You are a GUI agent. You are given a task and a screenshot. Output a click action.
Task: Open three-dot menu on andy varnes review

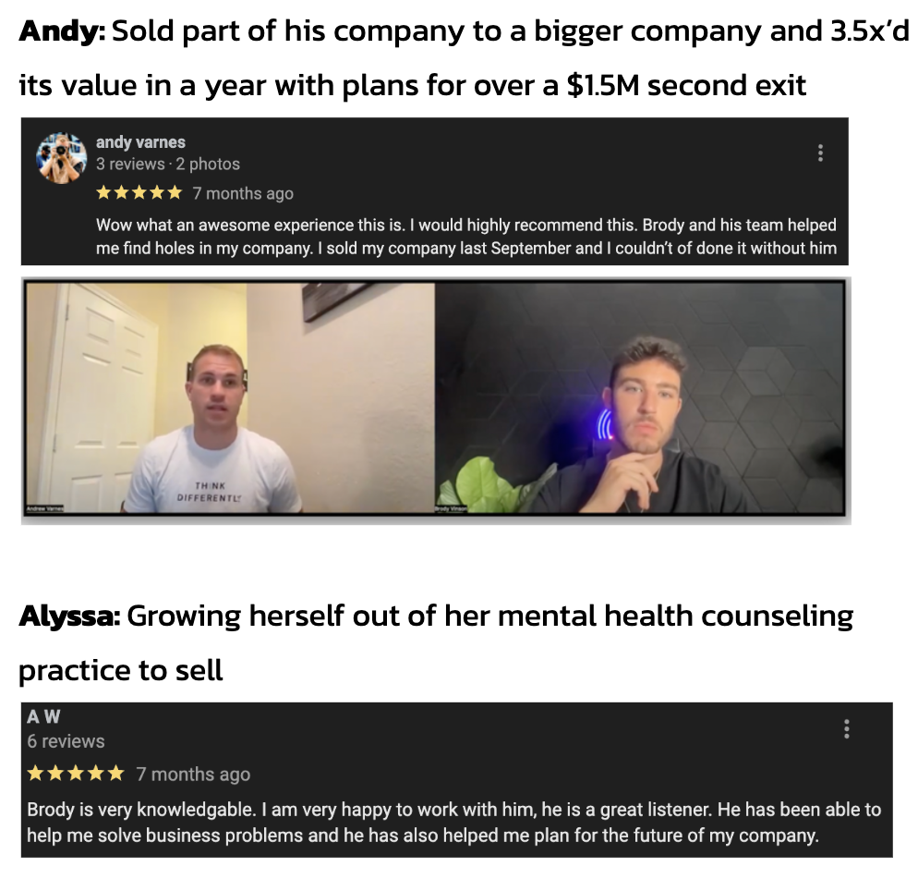(x=820, y=153)
